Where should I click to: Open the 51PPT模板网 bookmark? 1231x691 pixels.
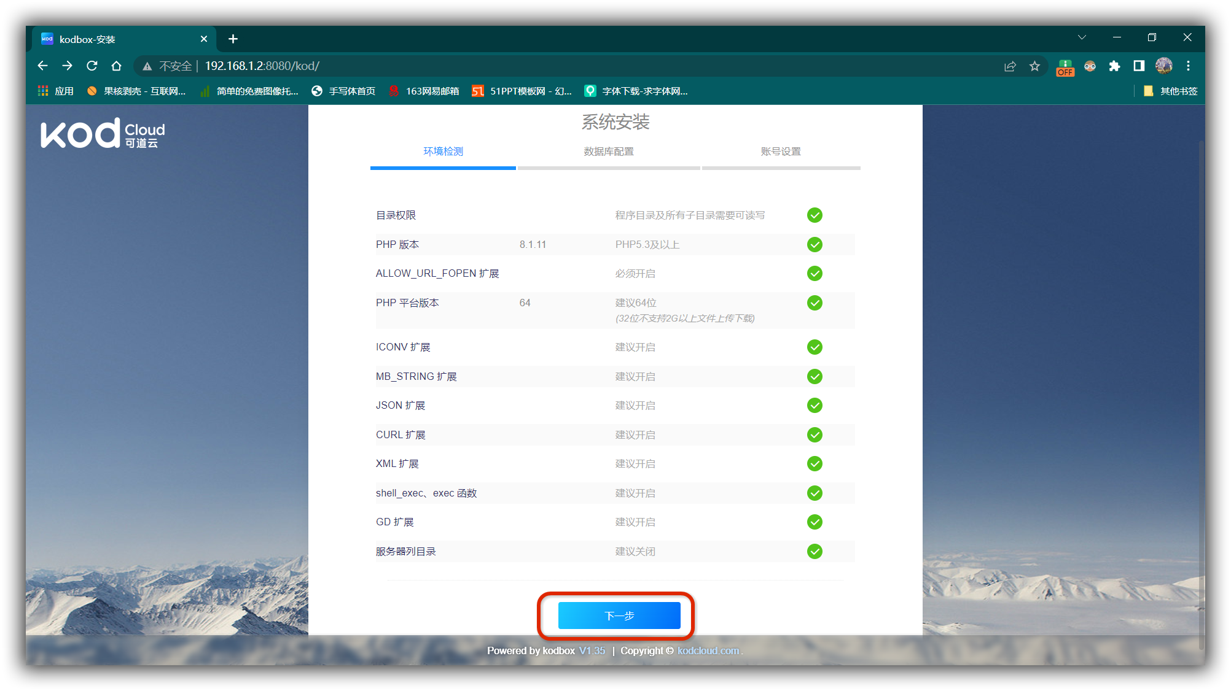click(522, 91)
